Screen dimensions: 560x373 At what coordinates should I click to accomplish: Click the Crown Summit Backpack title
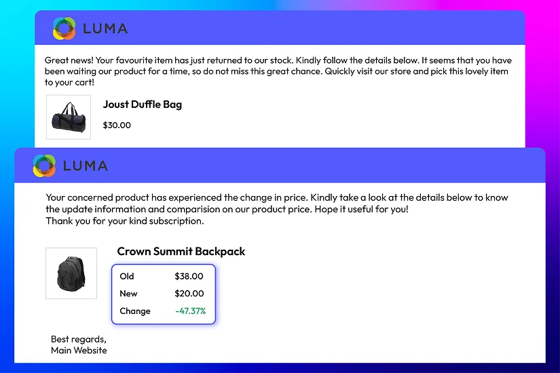181,252
